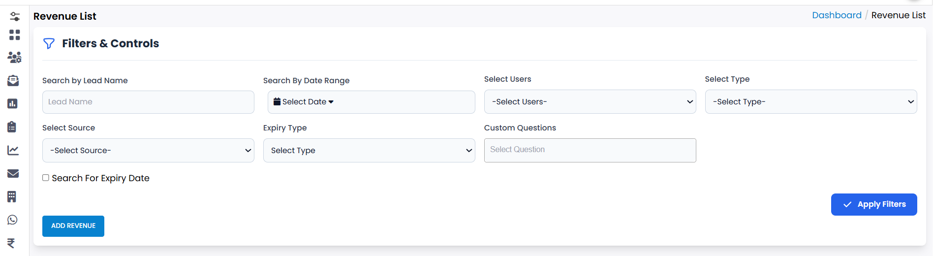Screen dimensions: 933x256
Task: Open the WhatsApp icon in sidebar
Action: pos(13,220)
